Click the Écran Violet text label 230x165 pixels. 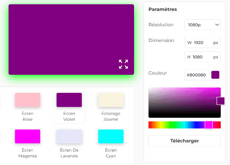point(69,116)
